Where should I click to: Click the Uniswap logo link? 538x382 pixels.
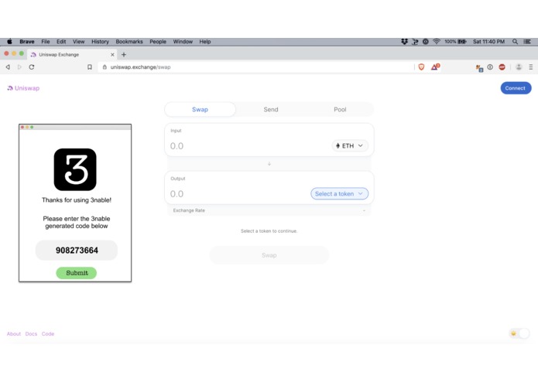point(23,88)
